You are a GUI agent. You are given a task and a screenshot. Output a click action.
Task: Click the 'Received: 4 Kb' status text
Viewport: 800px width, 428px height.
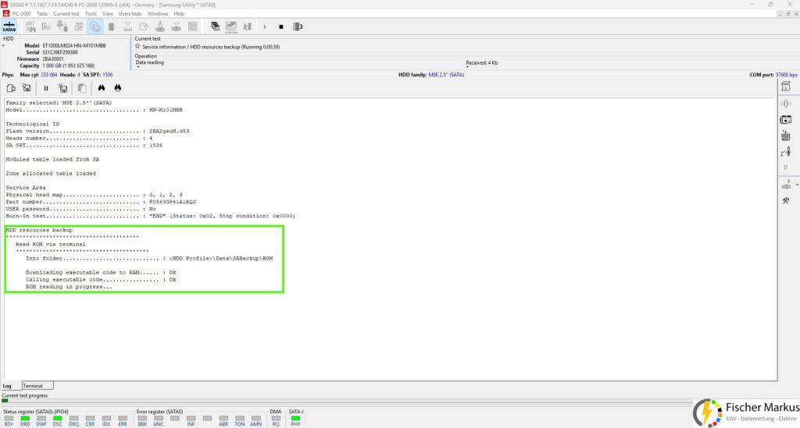[x=481, y=63]
